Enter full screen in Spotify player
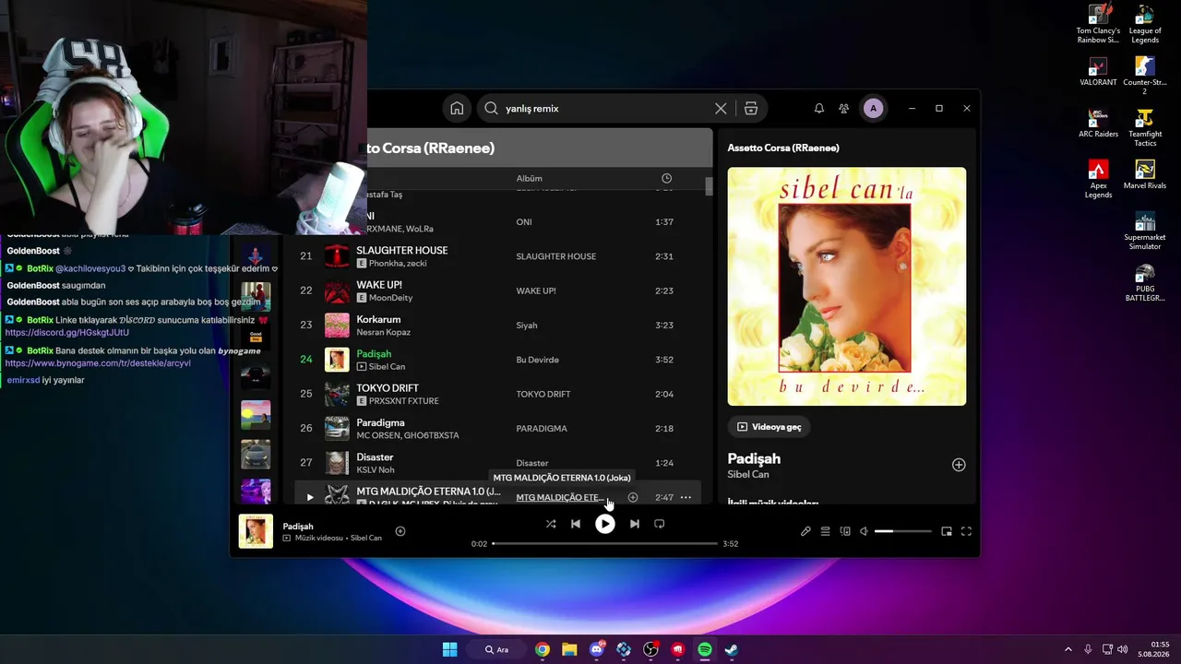 (x=966, y=531)
